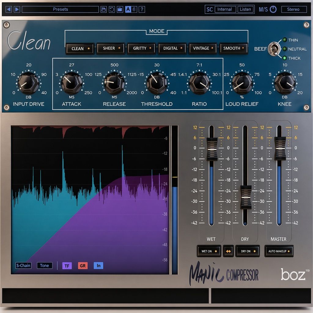Open the Stereo channel mode dropdown

click(294, 9)
